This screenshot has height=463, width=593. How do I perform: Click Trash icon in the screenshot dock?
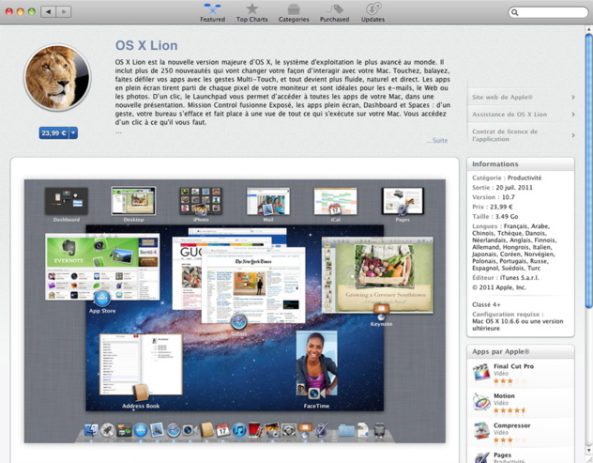379,430
